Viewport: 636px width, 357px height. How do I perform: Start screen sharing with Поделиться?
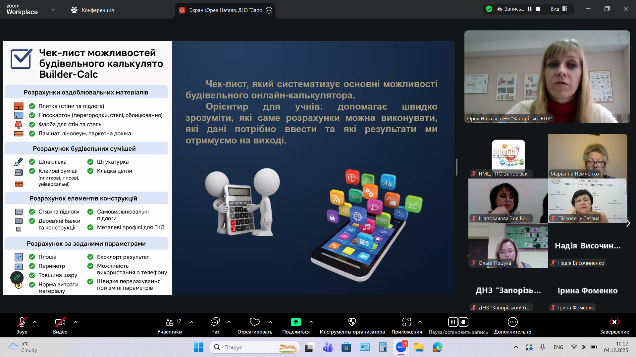pyautogui.click(x=296, y=325)
